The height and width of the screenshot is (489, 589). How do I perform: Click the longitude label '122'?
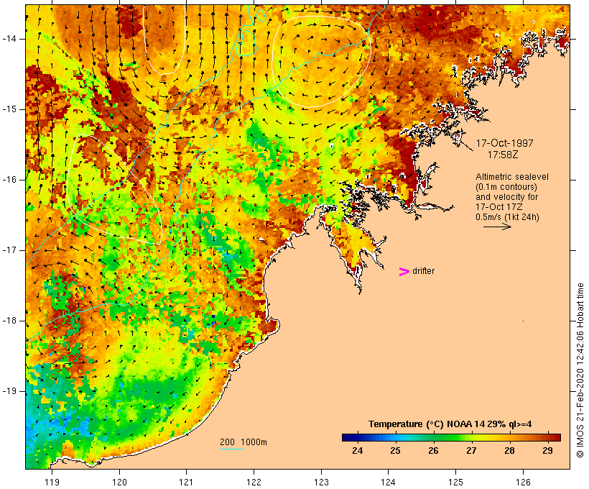[x=254, y=482]
